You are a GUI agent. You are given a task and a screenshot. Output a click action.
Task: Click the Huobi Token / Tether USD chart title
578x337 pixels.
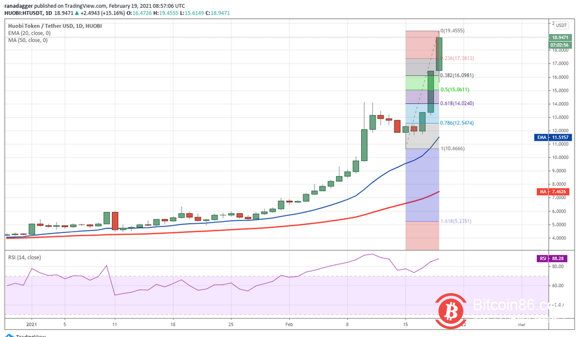[55, 26]
